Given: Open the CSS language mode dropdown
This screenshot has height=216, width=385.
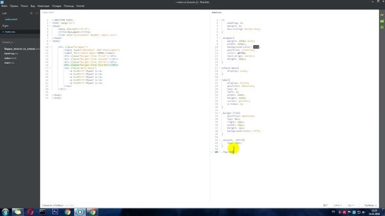Looking at the screenshot, I should 350,205.
